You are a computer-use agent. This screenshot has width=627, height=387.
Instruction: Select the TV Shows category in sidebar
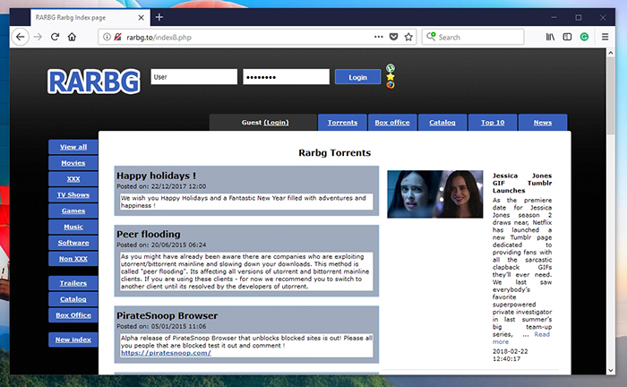(73, 194)
